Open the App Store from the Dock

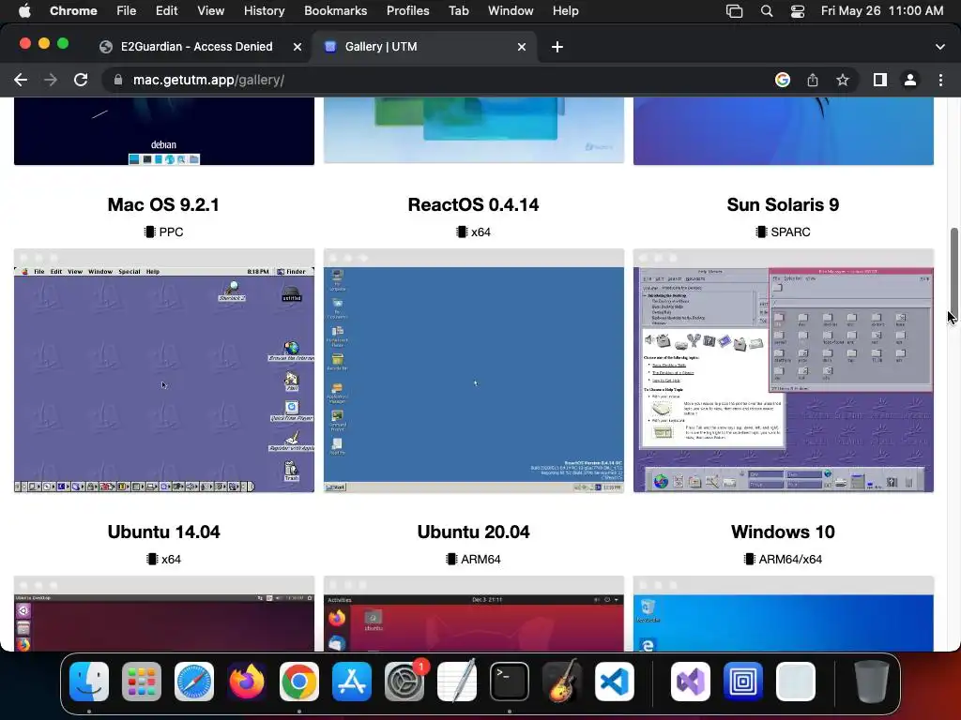pyautogui.click(x=352, y=681)
